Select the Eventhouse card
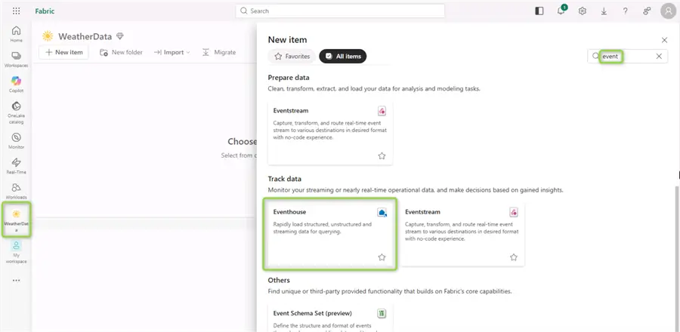 pos(330,234)
